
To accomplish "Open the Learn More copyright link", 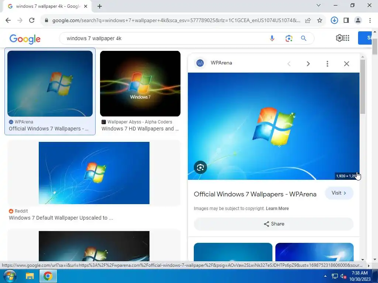I will (x=277, y=209).
